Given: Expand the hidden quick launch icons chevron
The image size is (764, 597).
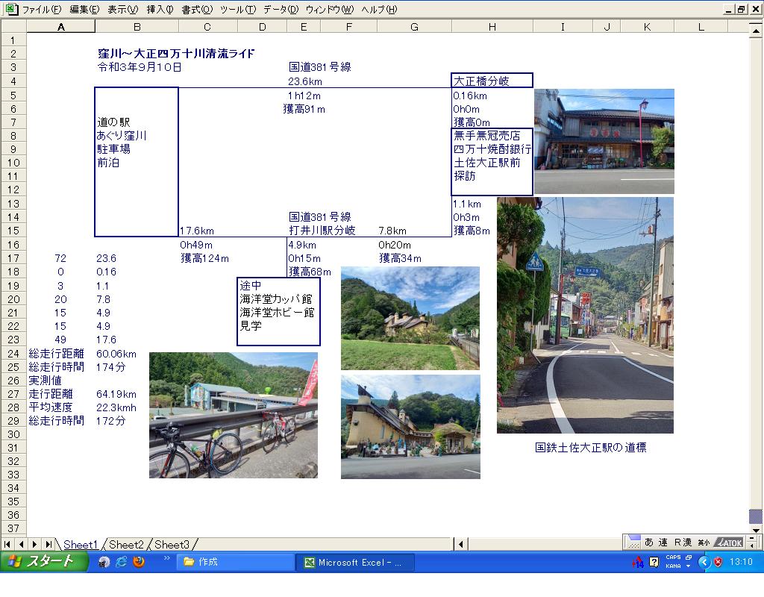Looking at the screenshot, I should [167, 558].
